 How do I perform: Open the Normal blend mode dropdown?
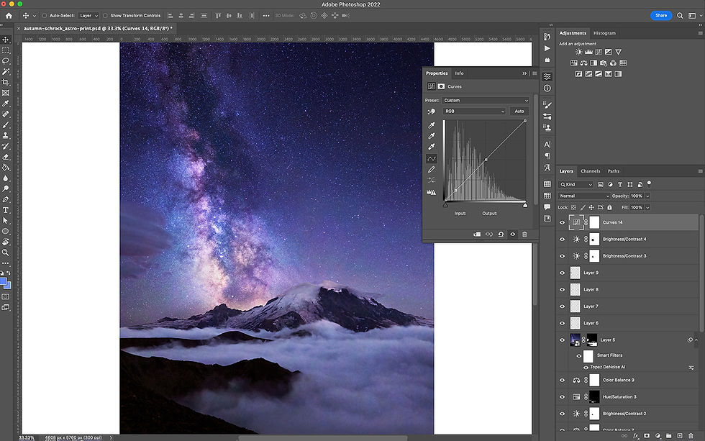click(584, 196)
